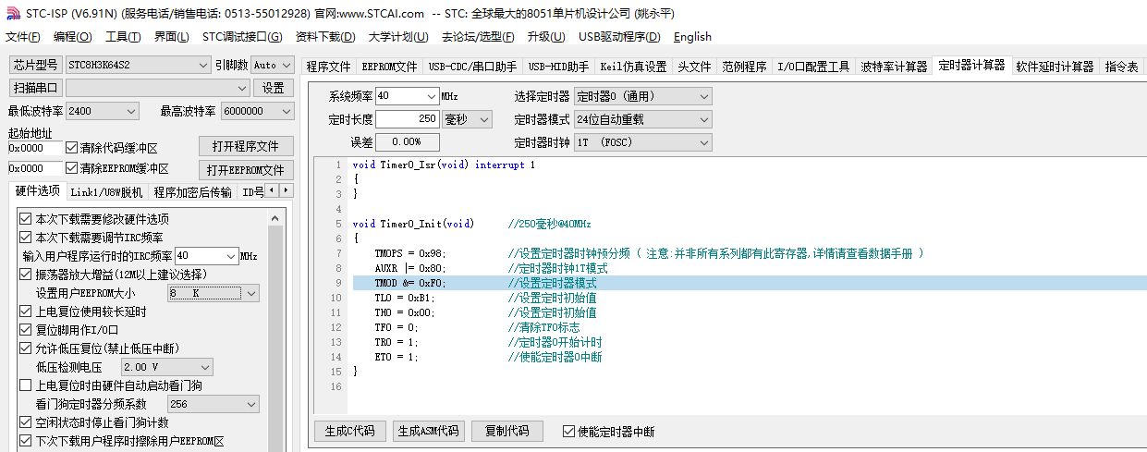Image resolution: width=1147 pixels, height=452 pixels.
Task: Click the 误差 0.00% readout field
Action: point(408,142)
